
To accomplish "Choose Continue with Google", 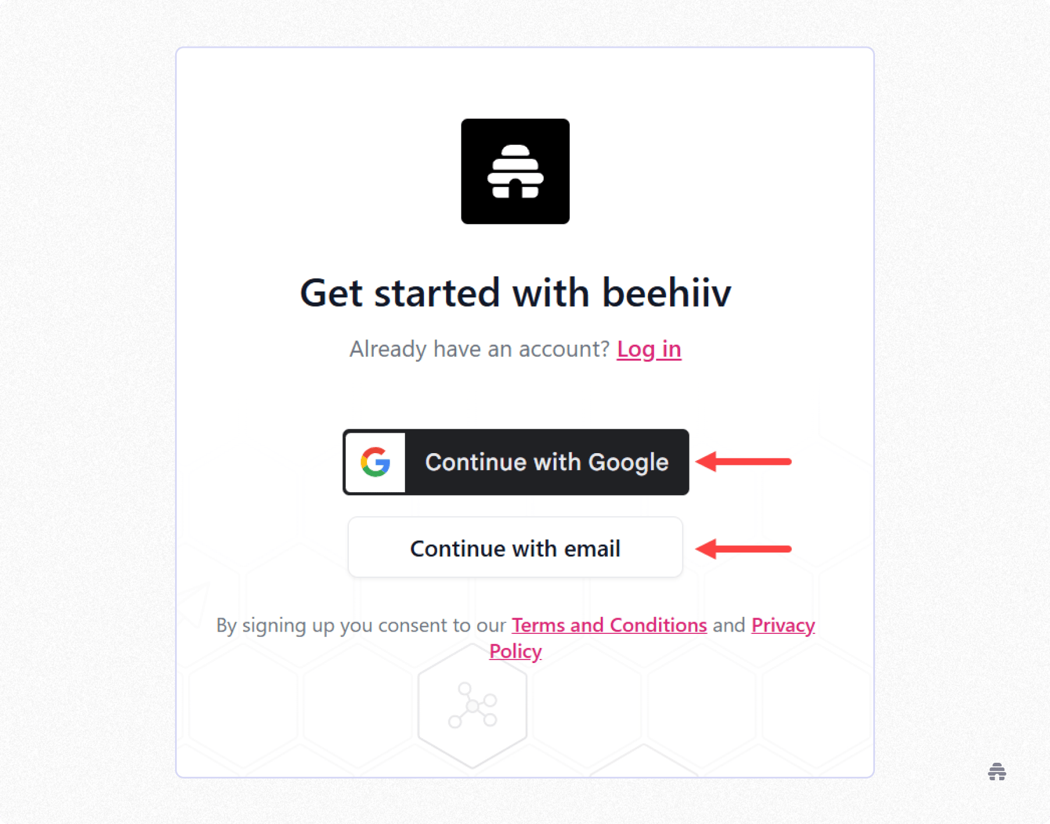I will coord(516,462).
